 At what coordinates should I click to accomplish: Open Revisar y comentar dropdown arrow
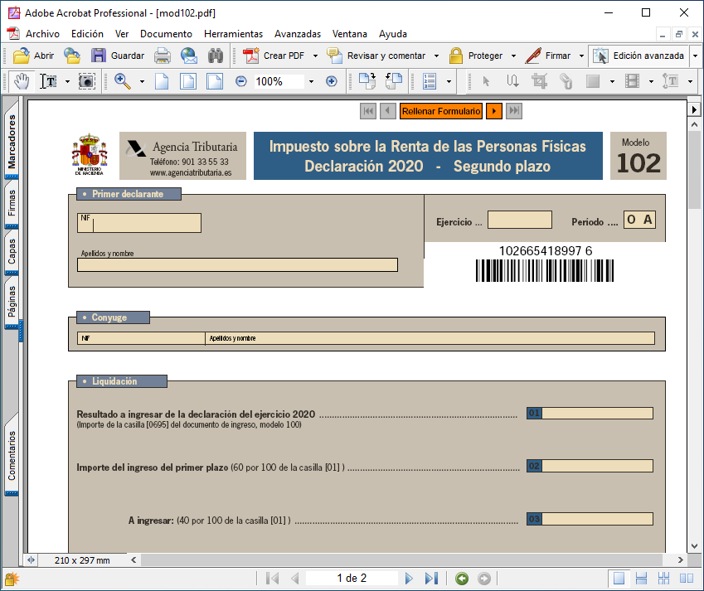click(x=436, y=56)
